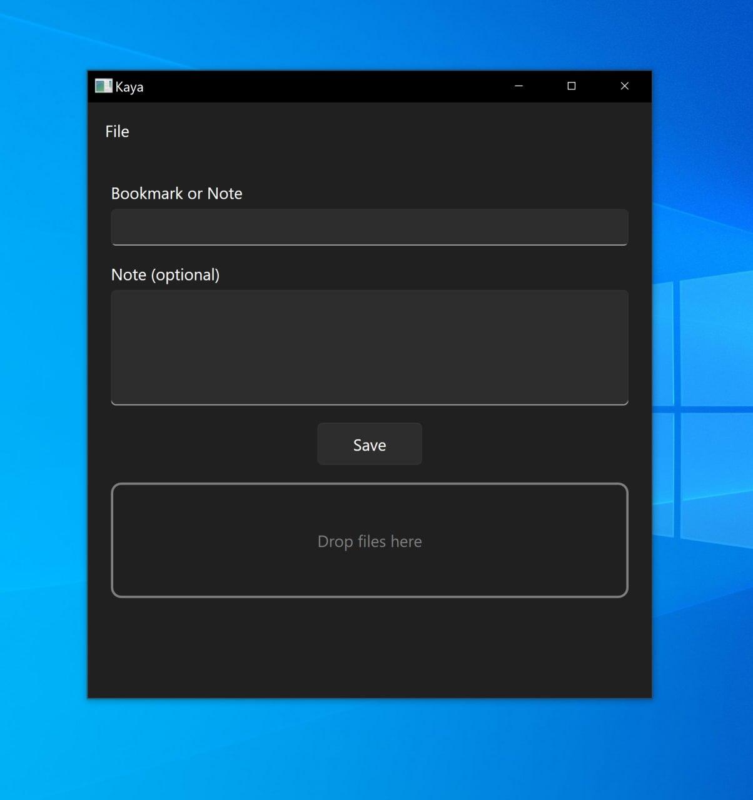Focus the Bookmark or Note input field
Image resolution: width=753 pixels, height=800 pixels.
point(369,227)
